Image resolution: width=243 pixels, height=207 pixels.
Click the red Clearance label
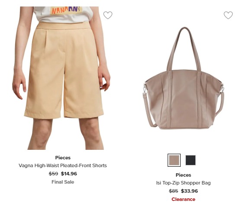coord(183,199)
